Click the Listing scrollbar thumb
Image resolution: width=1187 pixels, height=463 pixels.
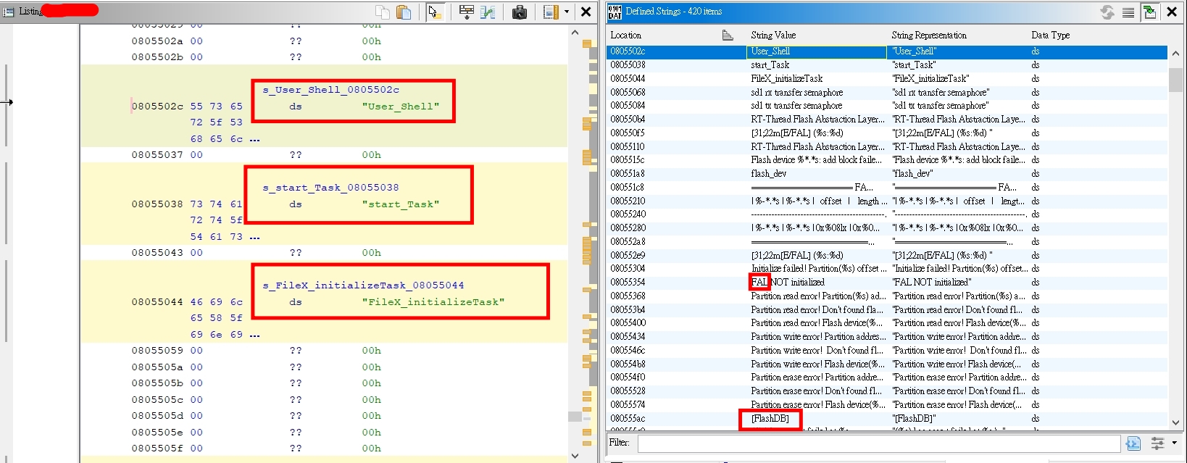point(575,417)
